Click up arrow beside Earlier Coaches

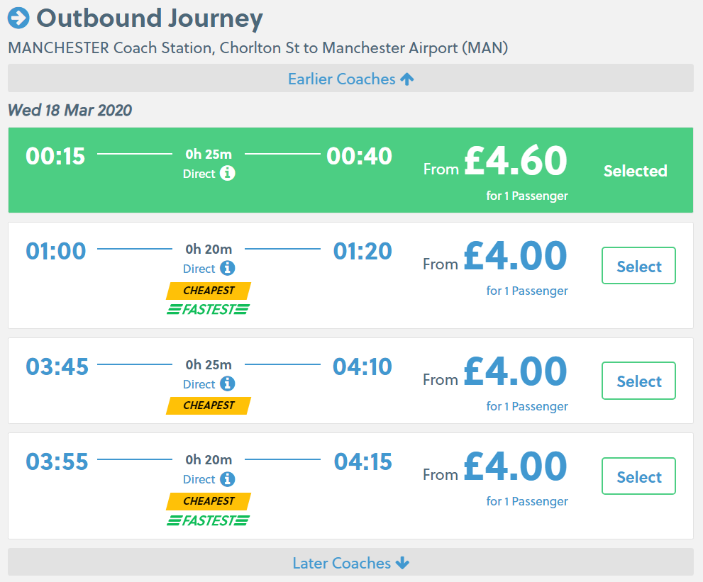[x=406, y=79]
